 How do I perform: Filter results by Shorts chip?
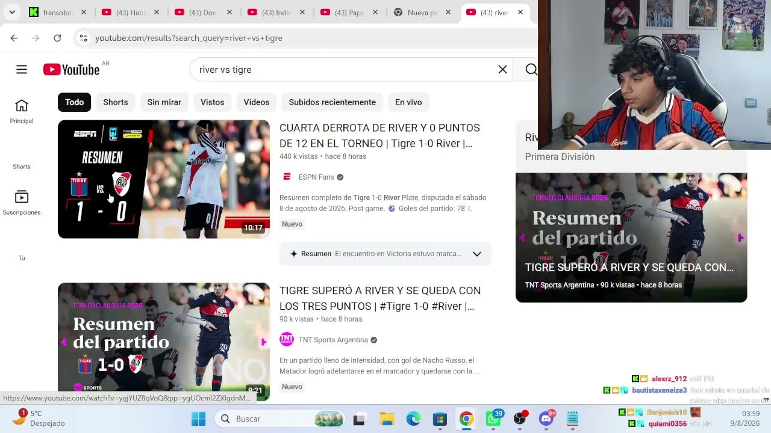(116, 102)
